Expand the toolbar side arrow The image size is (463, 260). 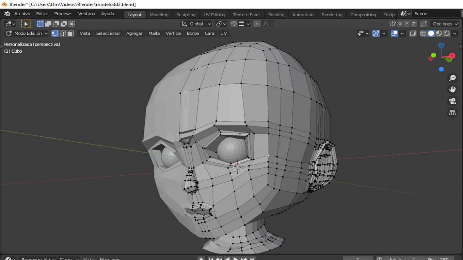1,46
